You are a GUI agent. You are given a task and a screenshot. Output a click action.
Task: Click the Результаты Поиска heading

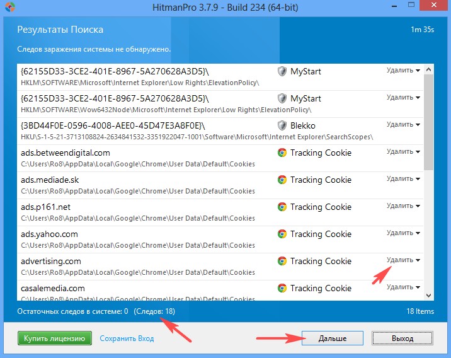(x=60, y=30)
